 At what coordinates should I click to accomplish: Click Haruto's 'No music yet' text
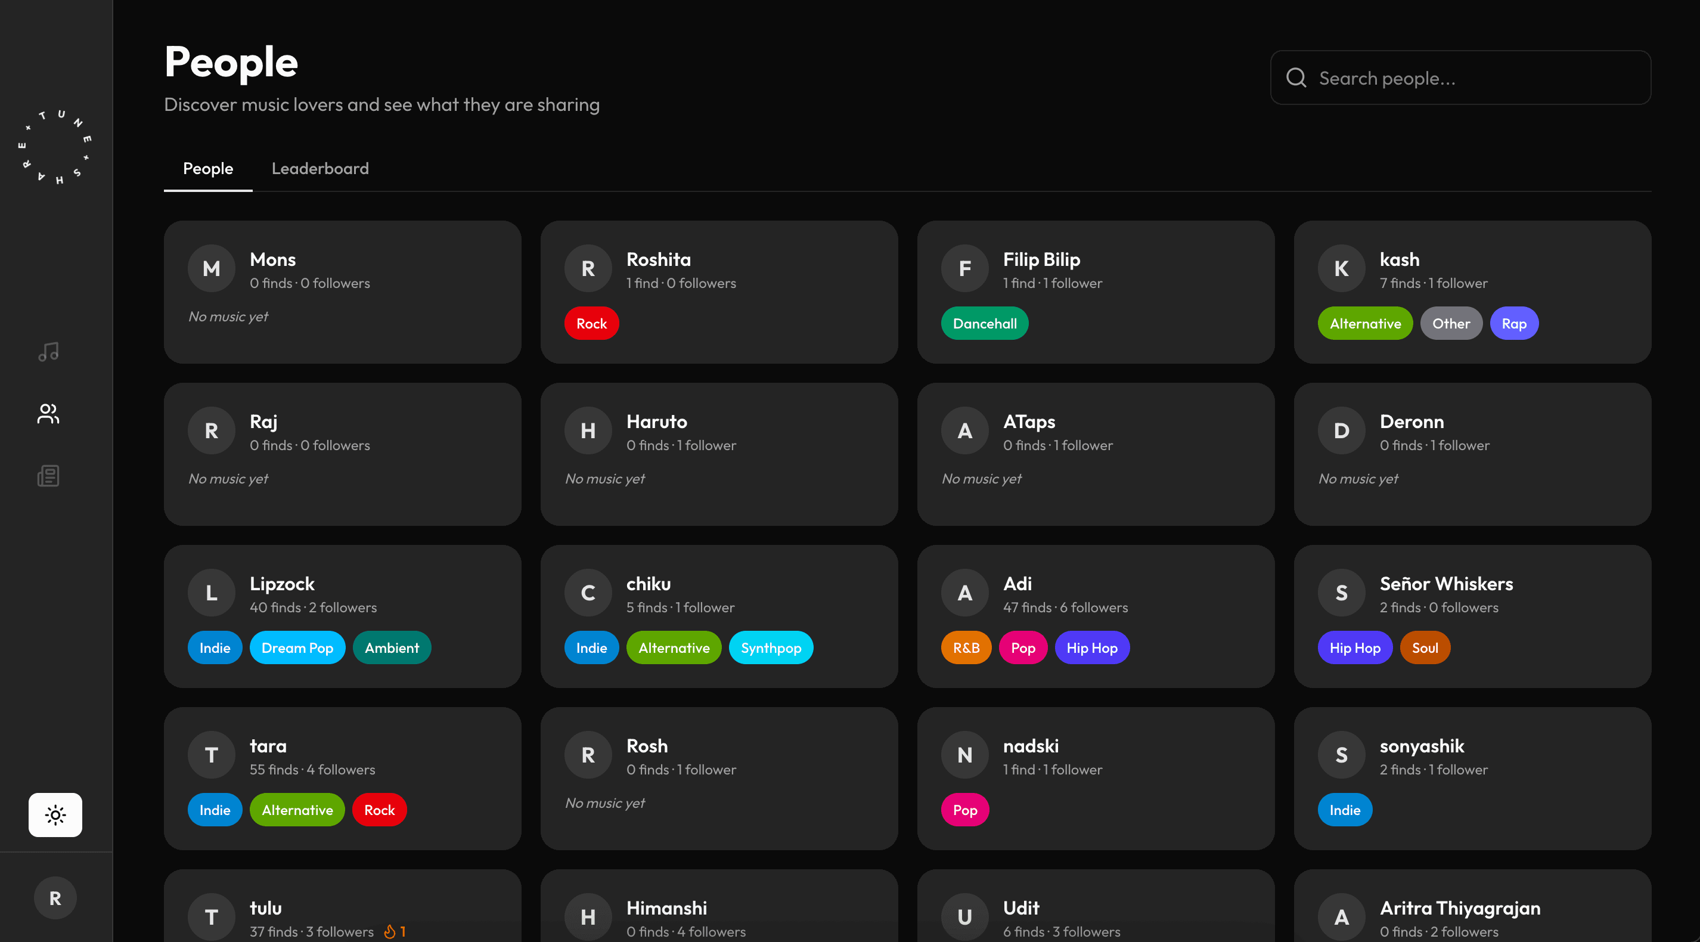tap(605, 479)
